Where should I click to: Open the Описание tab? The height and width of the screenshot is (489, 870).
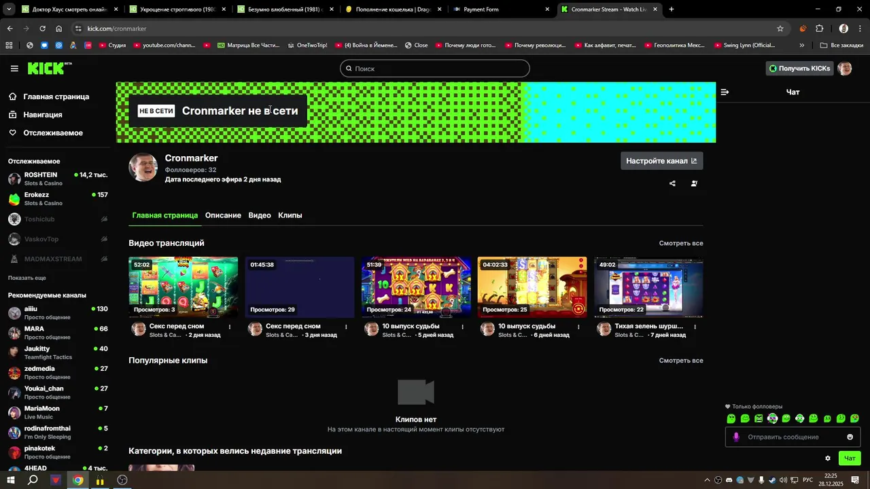tap(223, 215)
